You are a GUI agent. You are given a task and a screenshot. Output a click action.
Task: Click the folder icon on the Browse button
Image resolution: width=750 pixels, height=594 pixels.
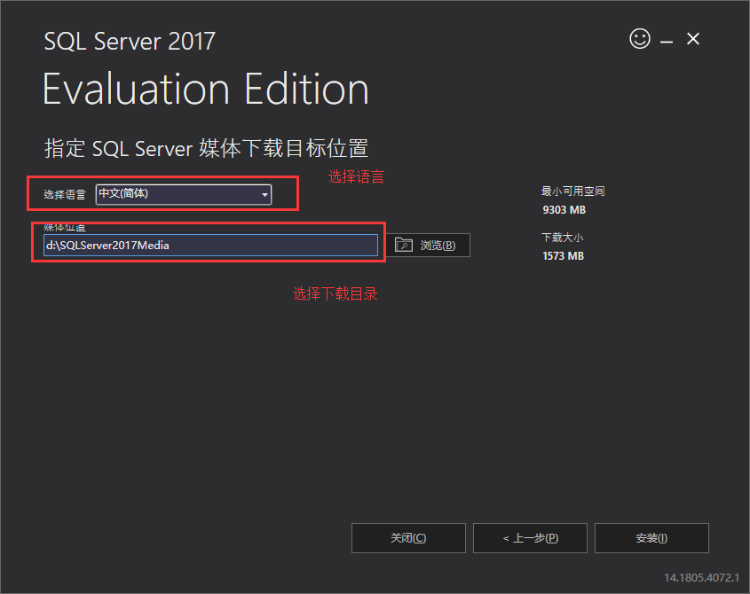(404, 245)
